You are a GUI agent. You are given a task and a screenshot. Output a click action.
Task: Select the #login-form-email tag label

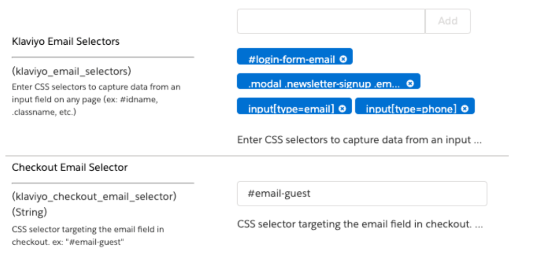point(292,59)
